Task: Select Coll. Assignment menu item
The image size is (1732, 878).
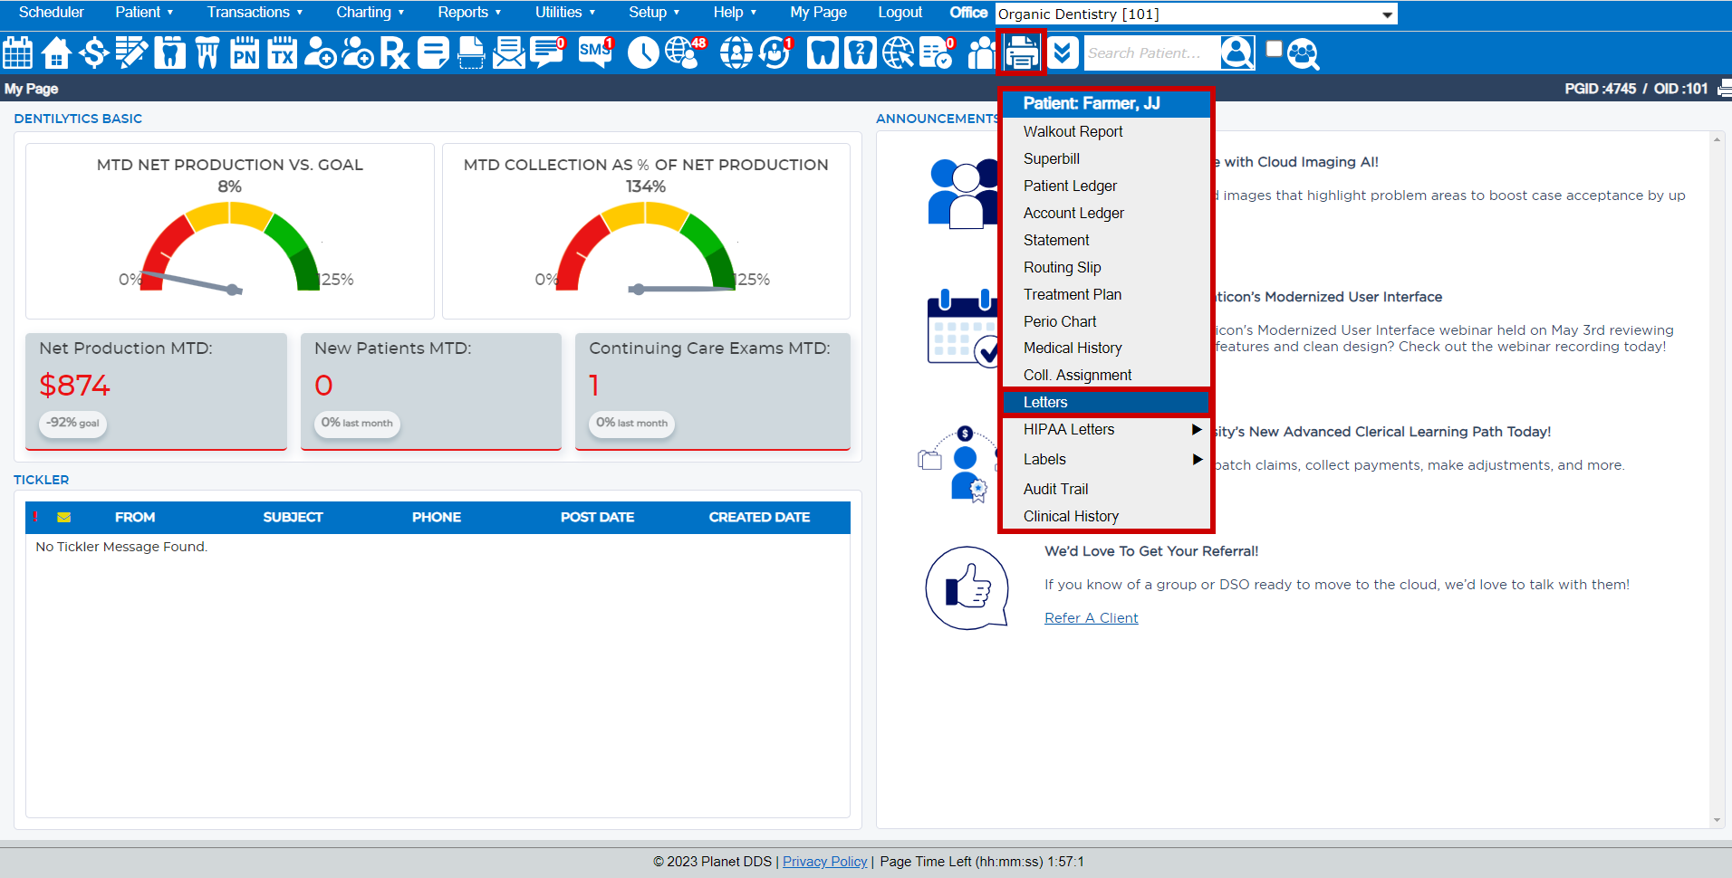Action: [1106, 375]
